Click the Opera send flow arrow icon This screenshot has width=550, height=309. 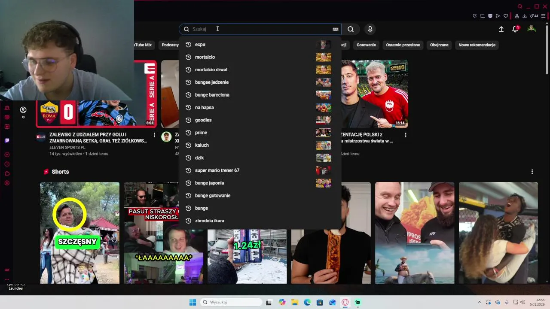(x=498, y=16)
